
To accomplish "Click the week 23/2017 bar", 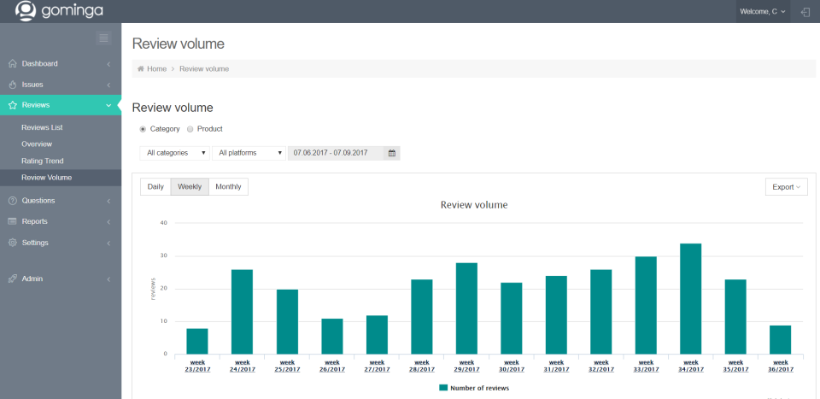I will [197, 341].
